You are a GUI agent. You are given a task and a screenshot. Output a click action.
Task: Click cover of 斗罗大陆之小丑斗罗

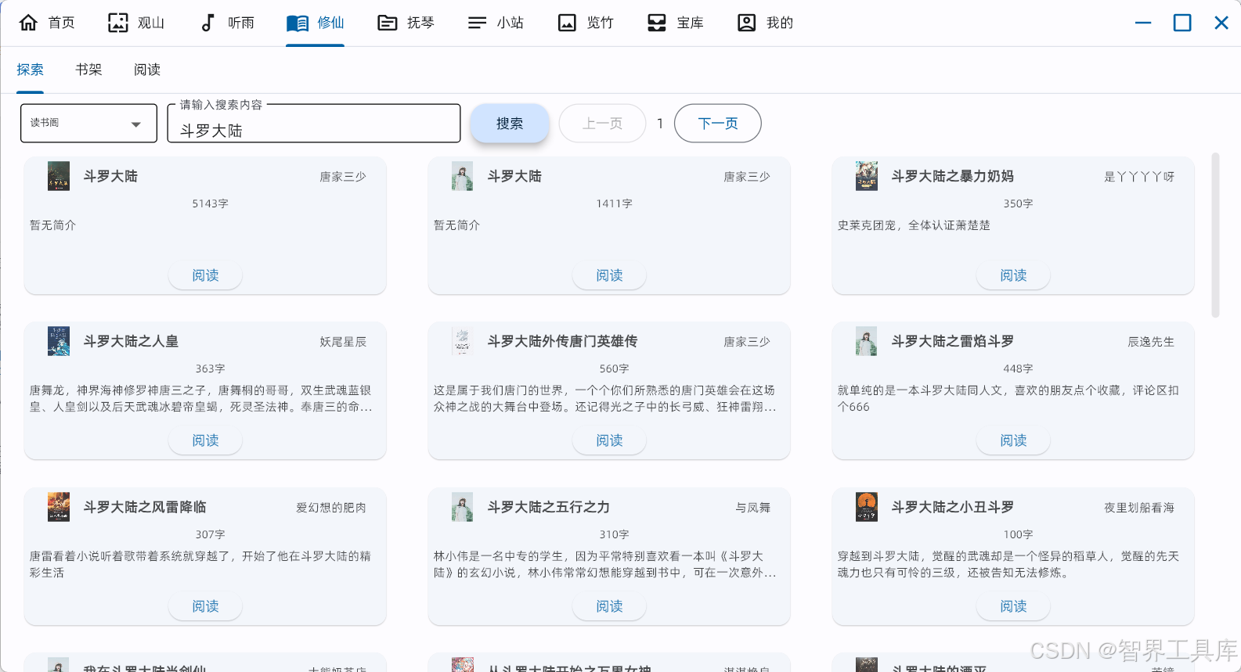867,507
